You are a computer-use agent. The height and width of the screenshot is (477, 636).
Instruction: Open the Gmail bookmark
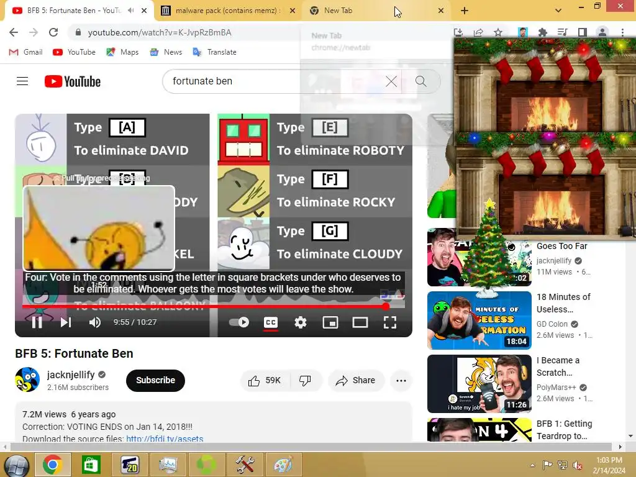tap(25, 52)
